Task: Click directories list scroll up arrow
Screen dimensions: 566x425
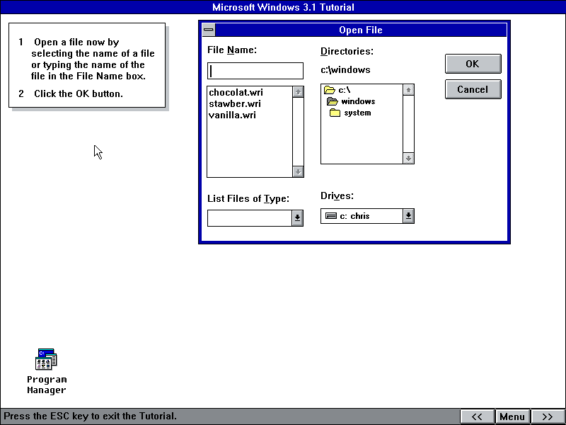Action: click(408, 90)
